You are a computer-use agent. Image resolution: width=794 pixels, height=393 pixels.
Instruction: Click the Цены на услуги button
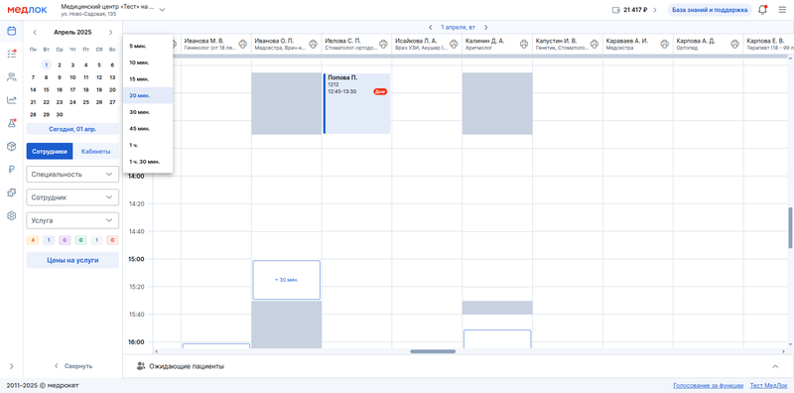(72, 260)
